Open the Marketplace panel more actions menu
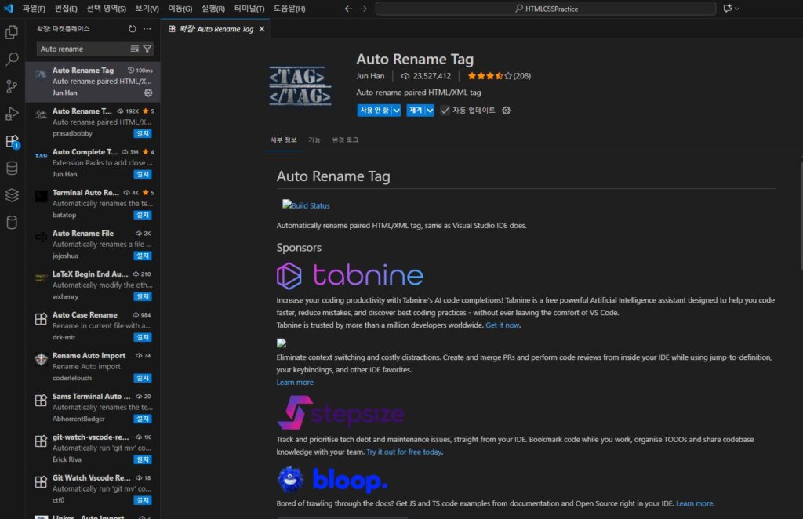Viewport: 803px width, 519px height. pyautogui.click(x=146, y=27)
